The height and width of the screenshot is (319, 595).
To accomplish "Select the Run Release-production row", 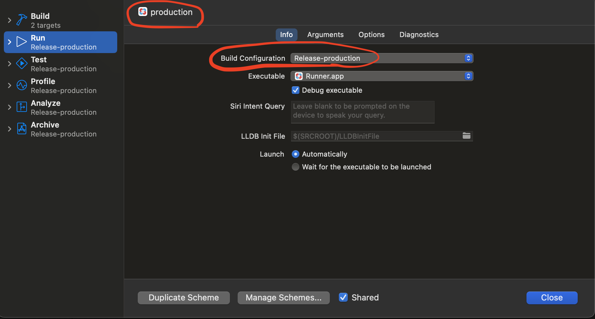I will click(x=61, y=42).
